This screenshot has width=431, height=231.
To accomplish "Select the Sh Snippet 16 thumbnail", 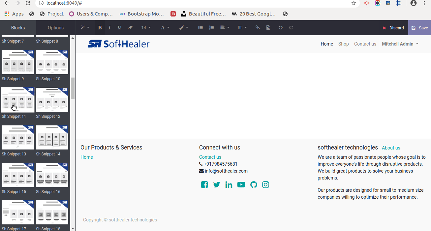I will click(52, 175).
